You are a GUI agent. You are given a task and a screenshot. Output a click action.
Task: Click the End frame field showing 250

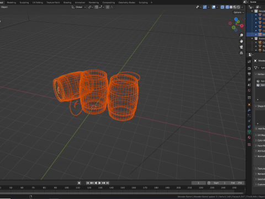tap(236, 183)
